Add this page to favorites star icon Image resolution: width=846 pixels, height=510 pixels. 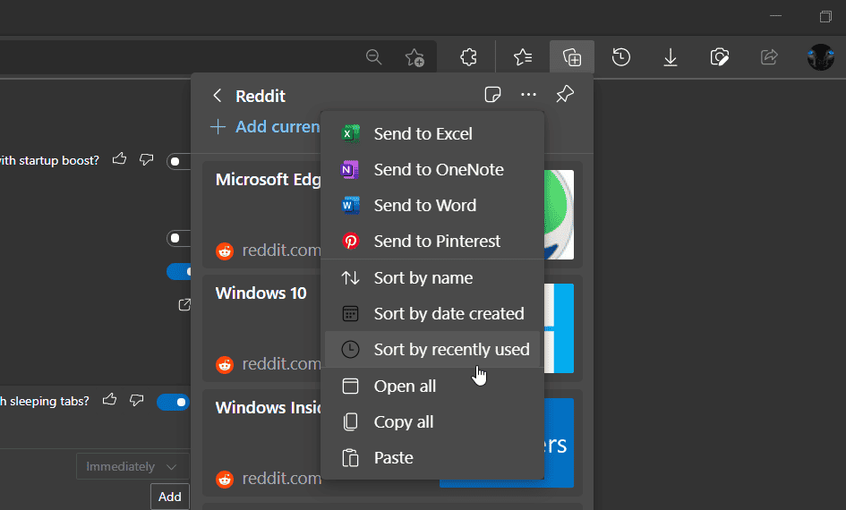click(414, 57)
